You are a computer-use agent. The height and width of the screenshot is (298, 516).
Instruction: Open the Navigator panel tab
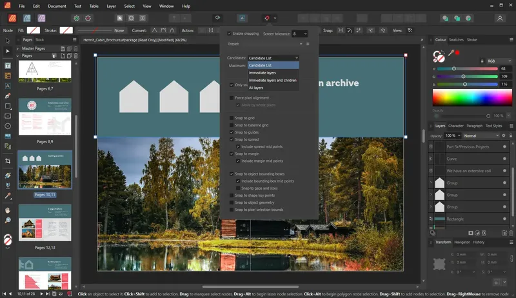462,242
